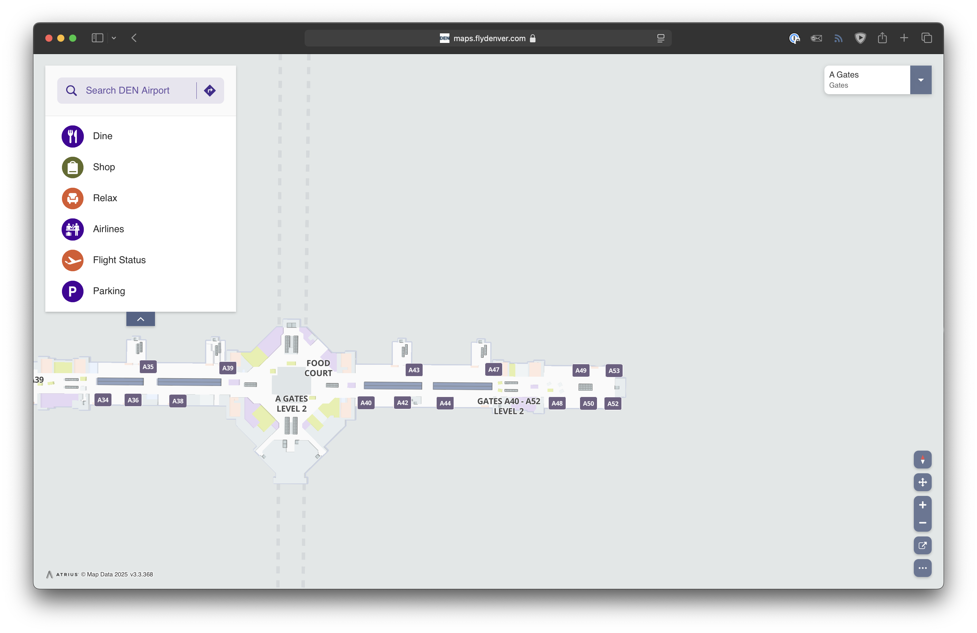977x633 pixels.
Task: Click the directions arrow icon in search bar
Action: pos(210,90)
